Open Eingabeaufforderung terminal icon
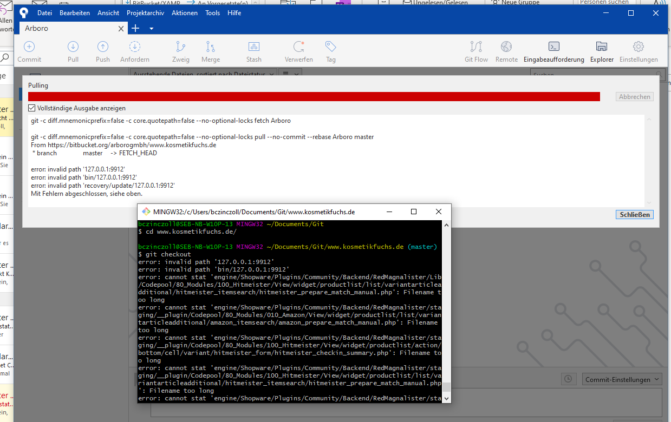The width and height of the screenshot is (671, 422). coord(553,47)
